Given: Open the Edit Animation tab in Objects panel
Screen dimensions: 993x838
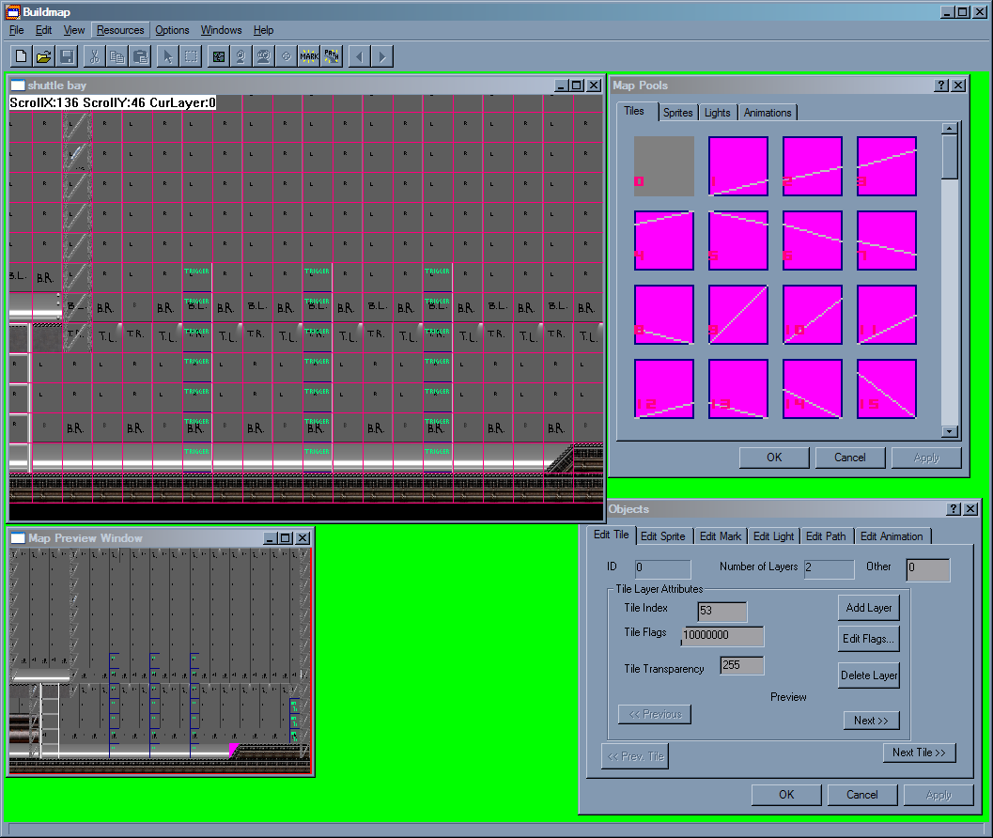Looking at the screenshot, I should pos(892,535).
